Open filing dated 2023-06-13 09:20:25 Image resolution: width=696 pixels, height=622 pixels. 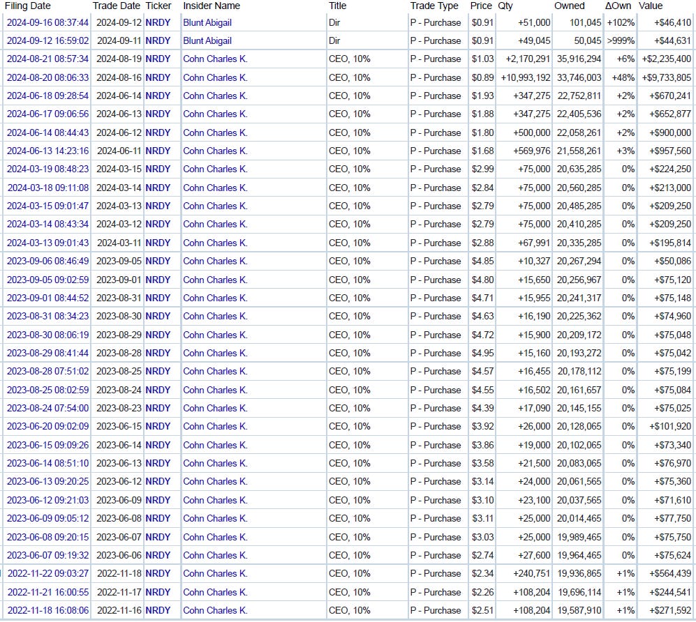pos(47,481)
